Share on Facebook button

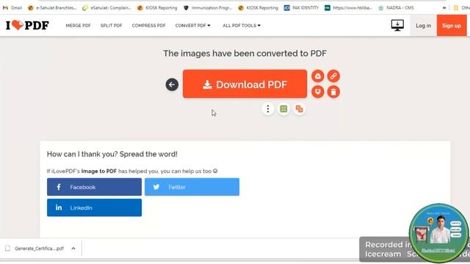coord(94,187)
